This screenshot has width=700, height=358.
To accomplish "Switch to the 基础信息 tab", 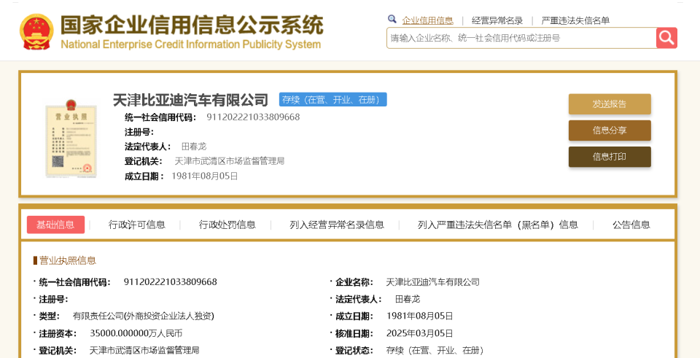I will pos(55,225).
